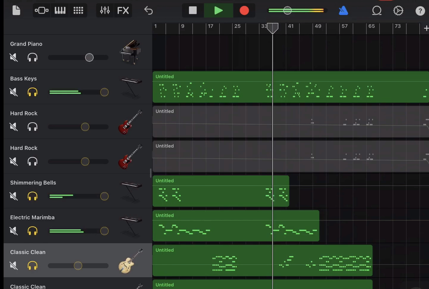
Task: Mute the selected Classic Clean track
Action: (14, 266)
